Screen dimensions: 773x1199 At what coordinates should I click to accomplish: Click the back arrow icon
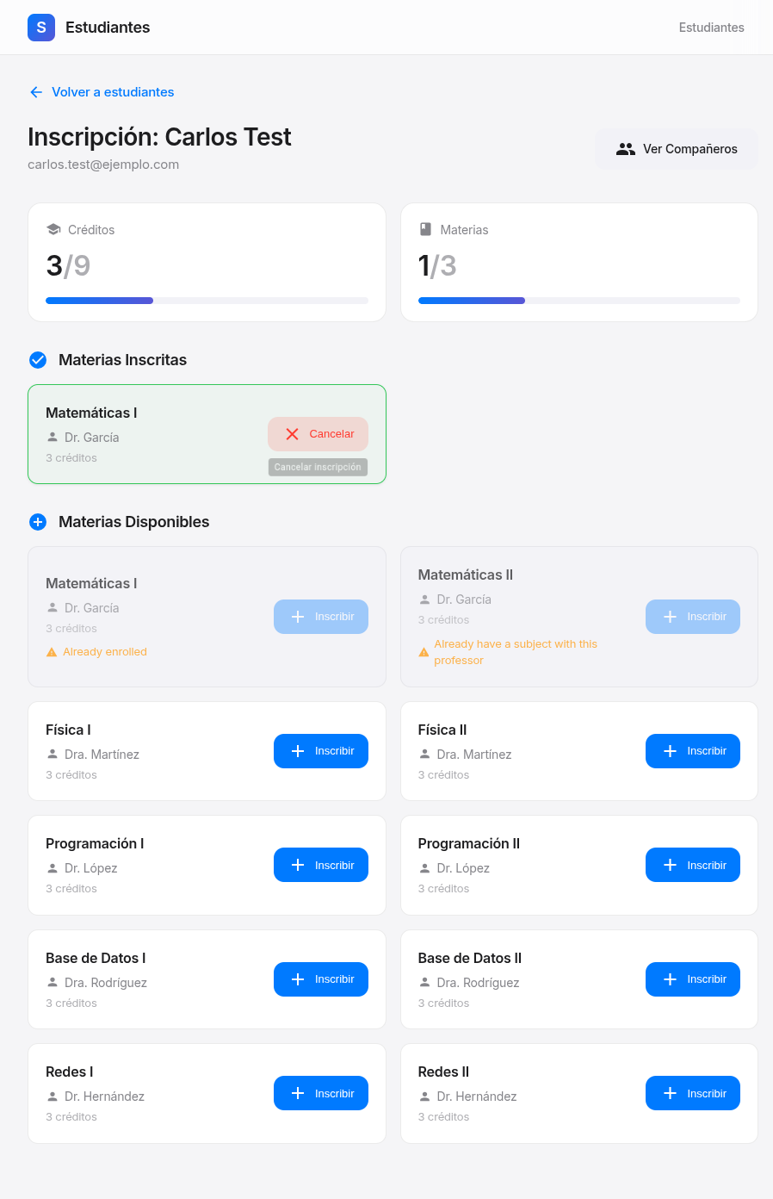pos(36,92)
